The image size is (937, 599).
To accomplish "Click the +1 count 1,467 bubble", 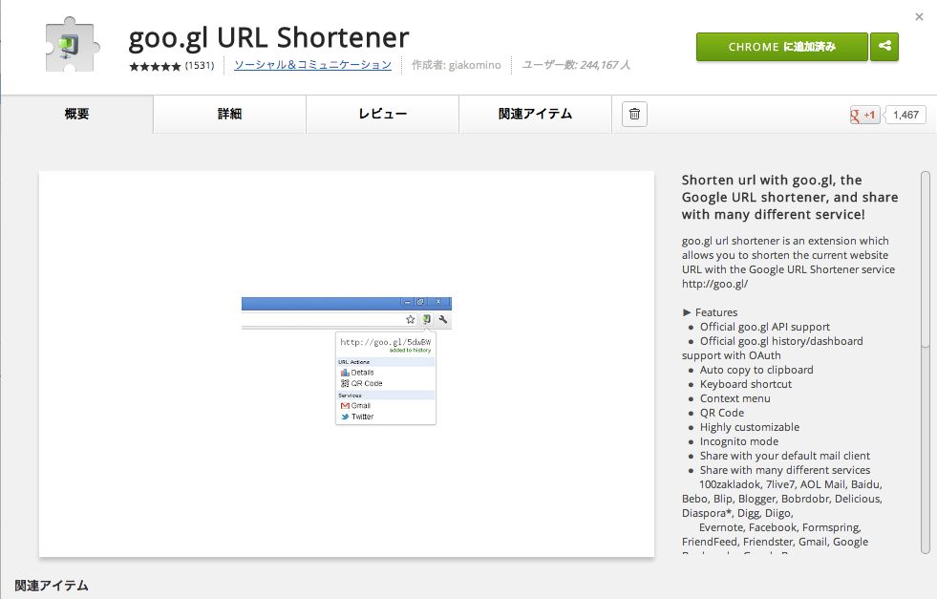I will pos(905,115).
